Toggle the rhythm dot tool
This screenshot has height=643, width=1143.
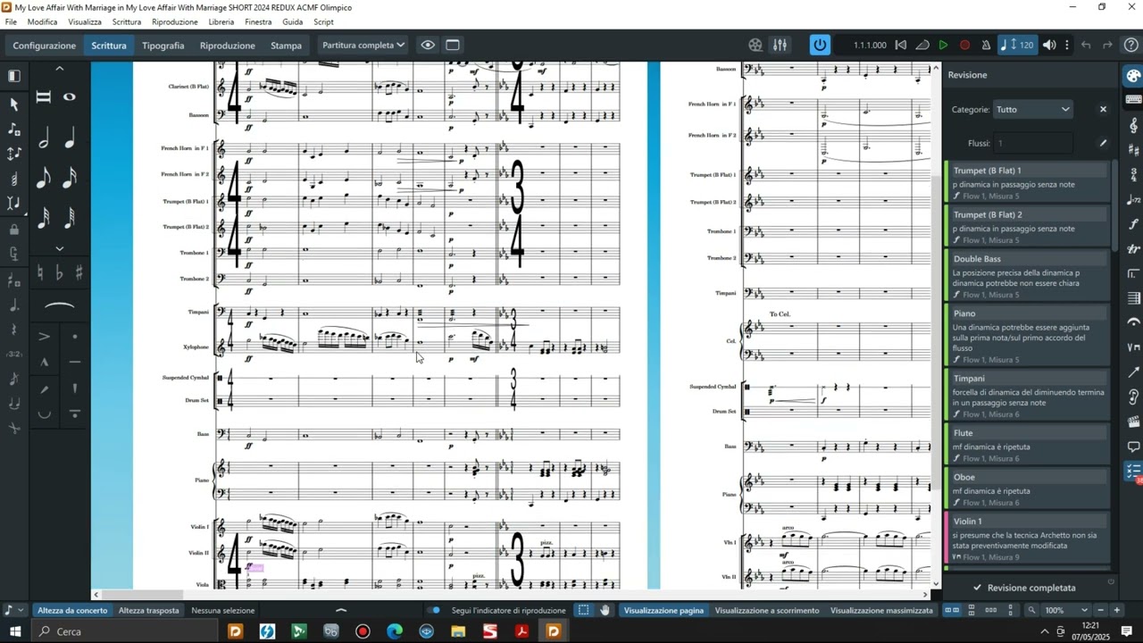tap(13, 305)
